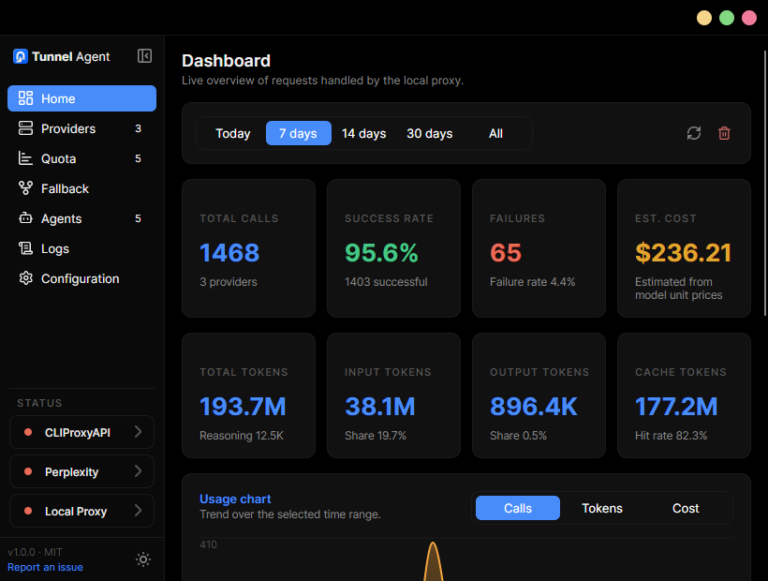768x581 pixels.
Task: Click the Cache Tokens value 177.2M
Action: [x=676, y=407]
